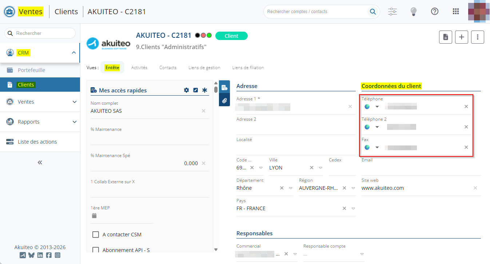Click the paperclip attachments side icon
Image resolution: width=490 pixels, height=264 pixels.
pyautogui.click(x=224, y=100)
